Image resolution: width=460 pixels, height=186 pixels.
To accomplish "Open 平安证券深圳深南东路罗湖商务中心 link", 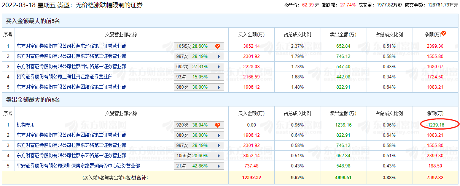I will click(x=78, y=166).
